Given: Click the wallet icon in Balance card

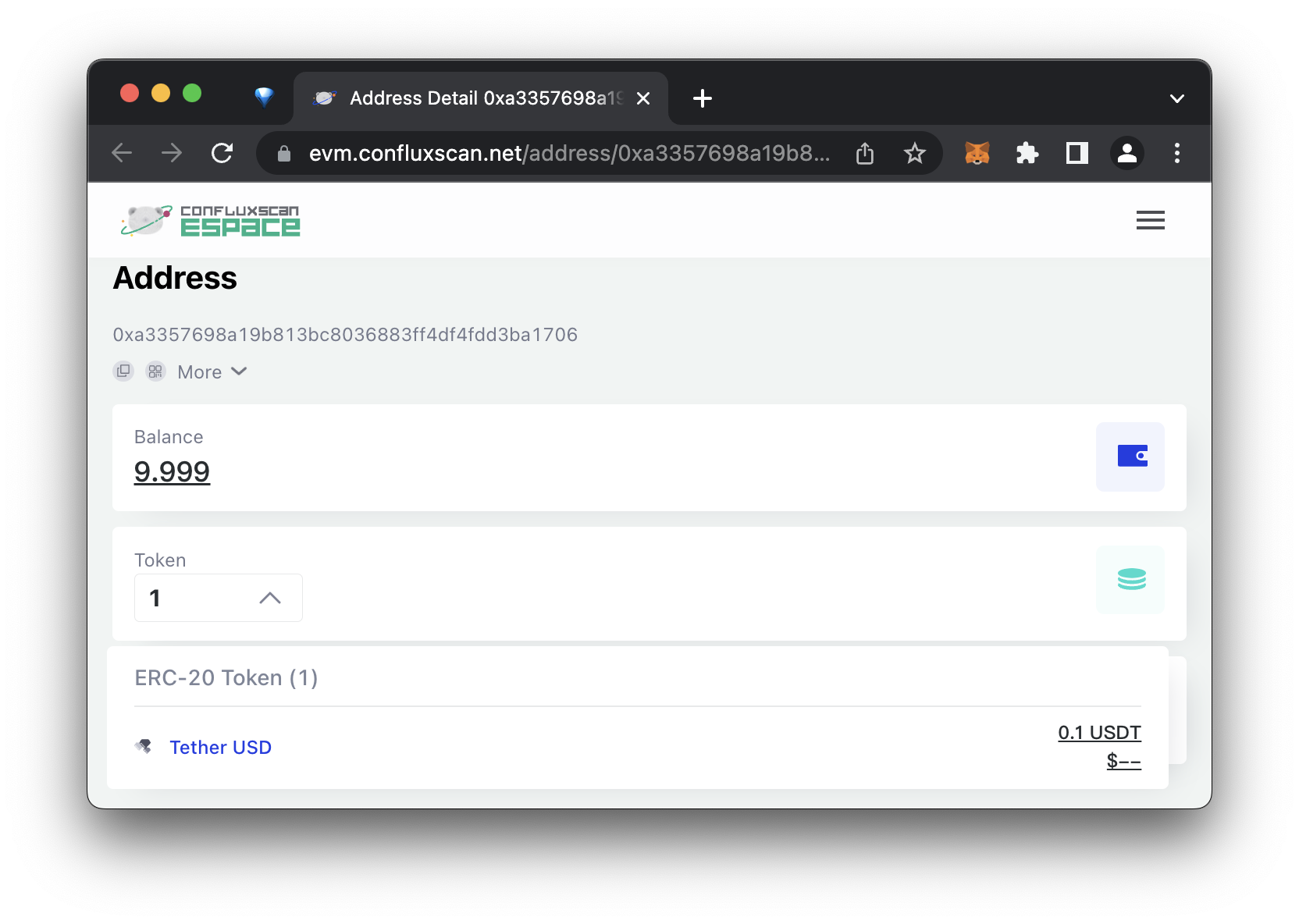Looking at the screenshot, I should click(1131, 457).
